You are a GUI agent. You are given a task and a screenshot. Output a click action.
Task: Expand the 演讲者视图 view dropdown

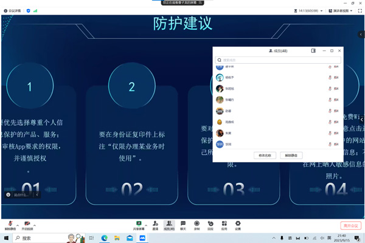[x=341, y=11]
